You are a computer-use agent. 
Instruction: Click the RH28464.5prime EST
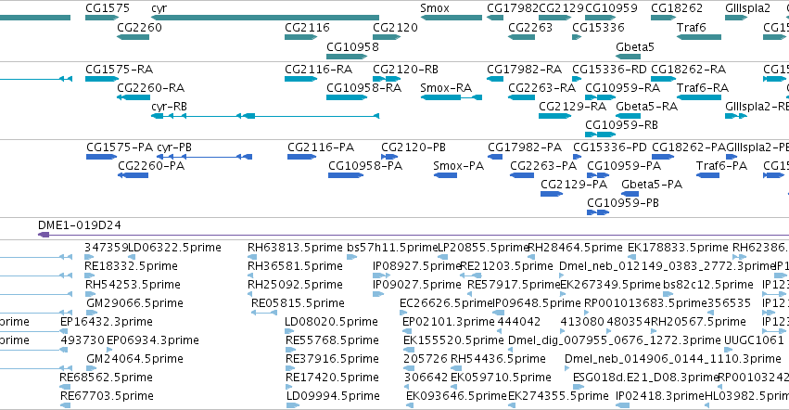coord(531,257)
